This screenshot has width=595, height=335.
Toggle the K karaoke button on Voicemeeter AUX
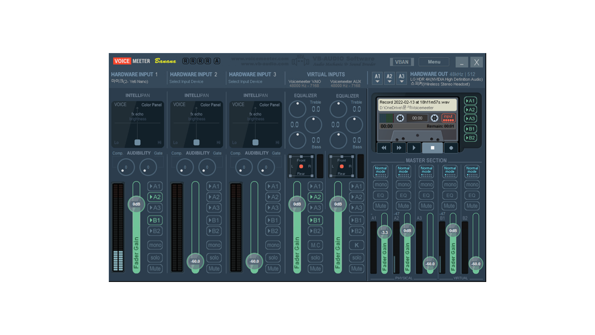[357, 245]
